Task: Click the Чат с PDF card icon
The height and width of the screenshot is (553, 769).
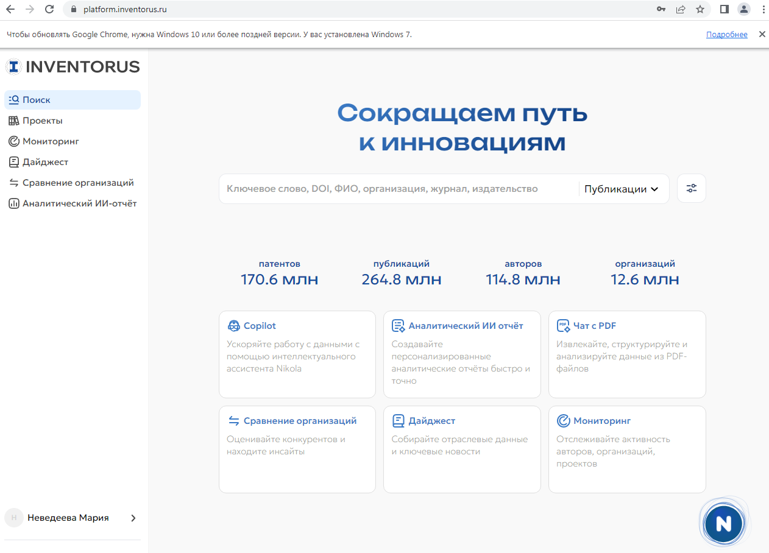Action: pos(562,325)
